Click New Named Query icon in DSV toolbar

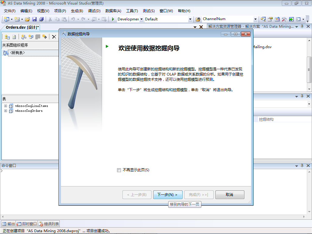[x=31, y=37]
